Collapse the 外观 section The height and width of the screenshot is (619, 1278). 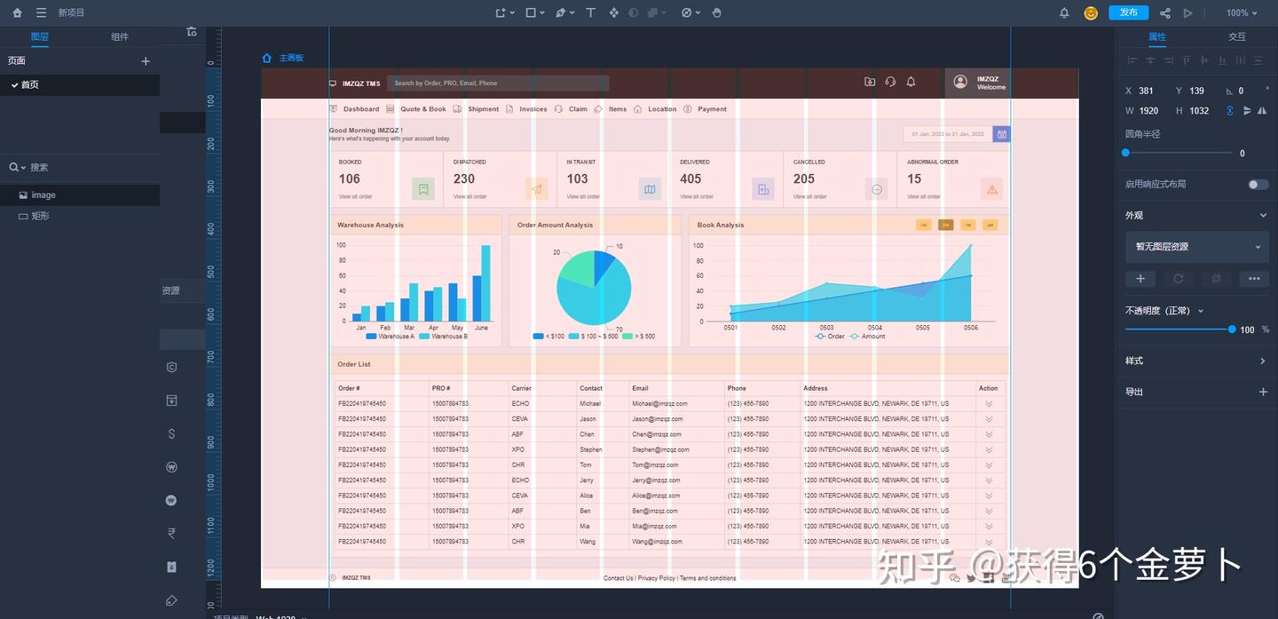click(1263, 215)
